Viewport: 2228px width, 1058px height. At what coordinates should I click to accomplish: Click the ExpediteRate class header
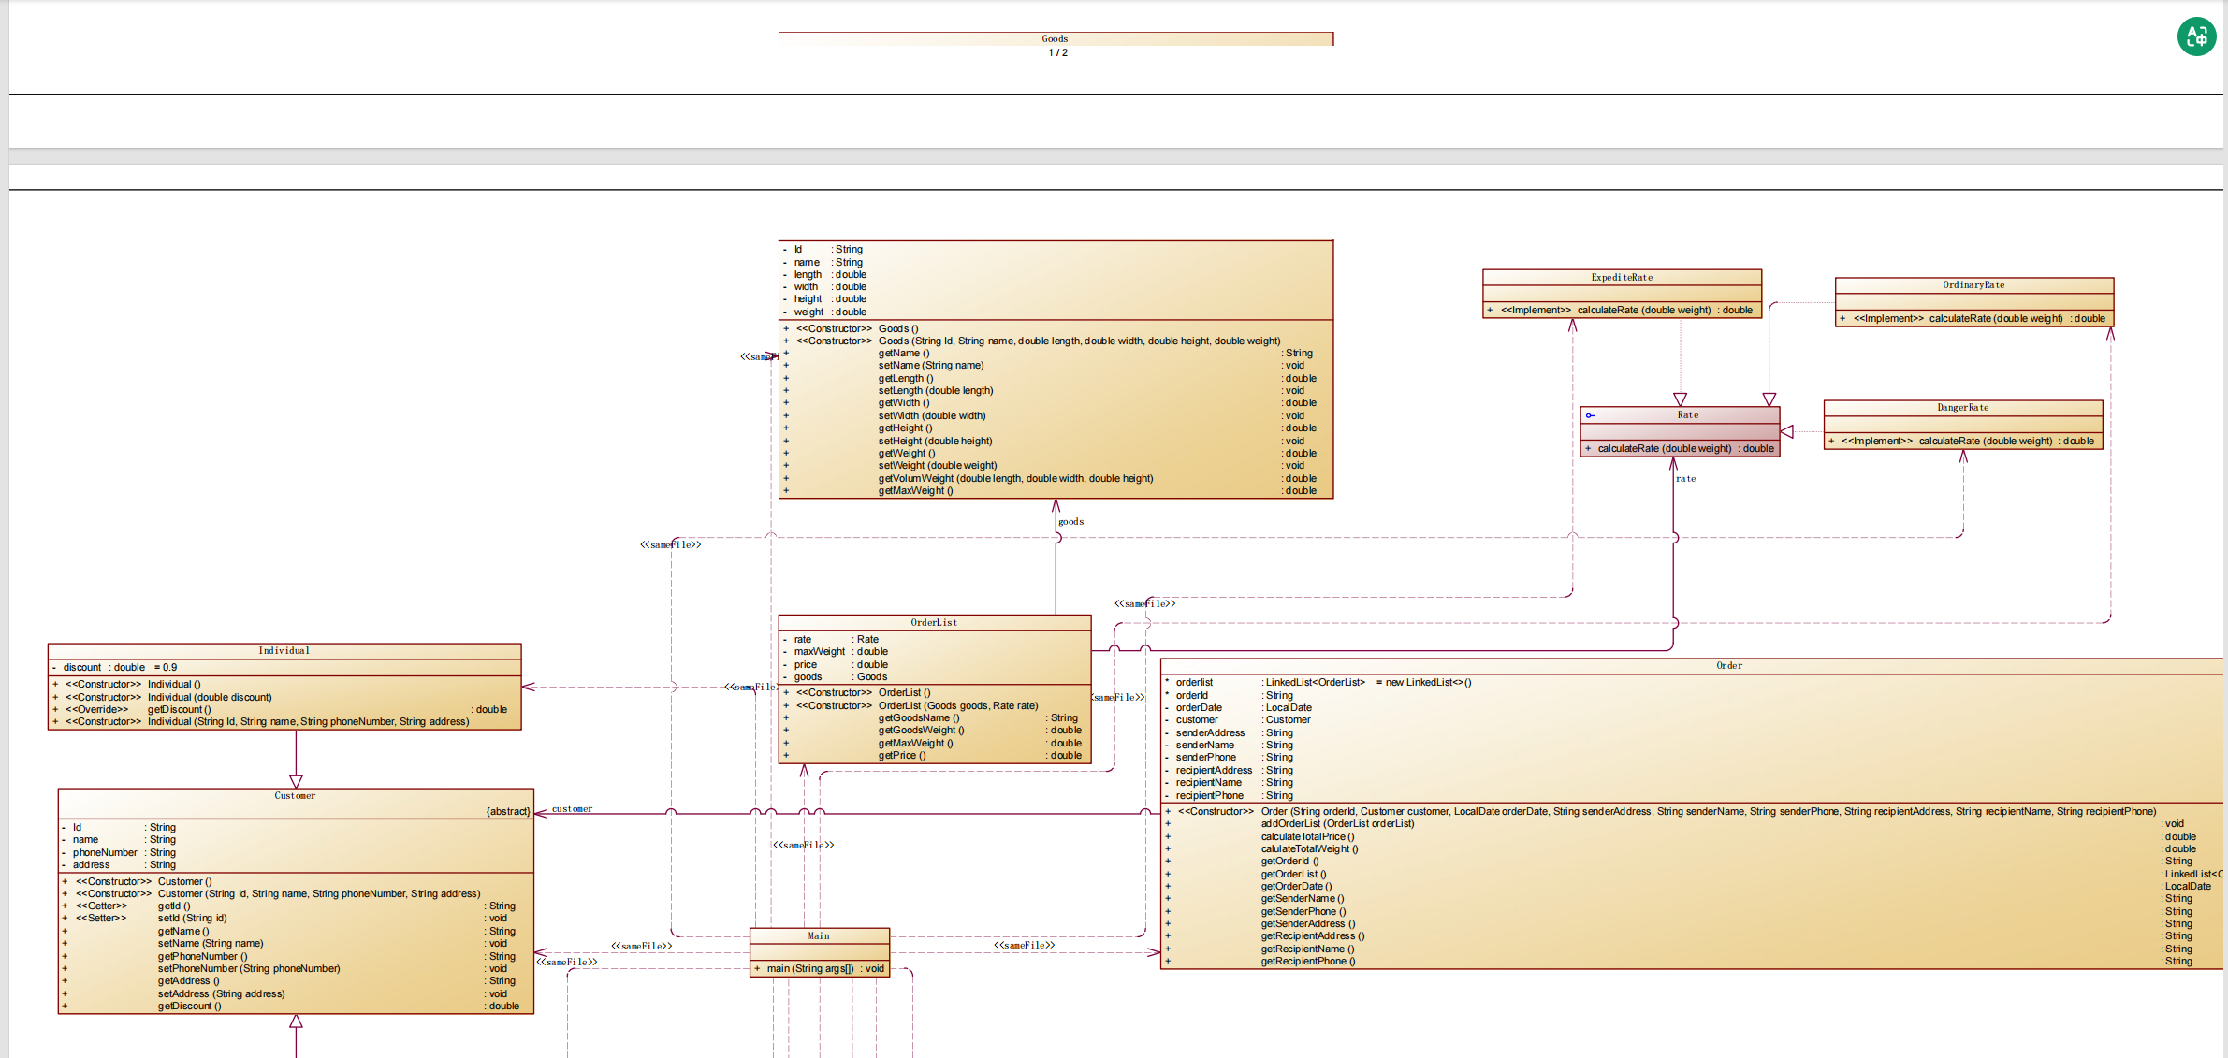point(1621,277)
